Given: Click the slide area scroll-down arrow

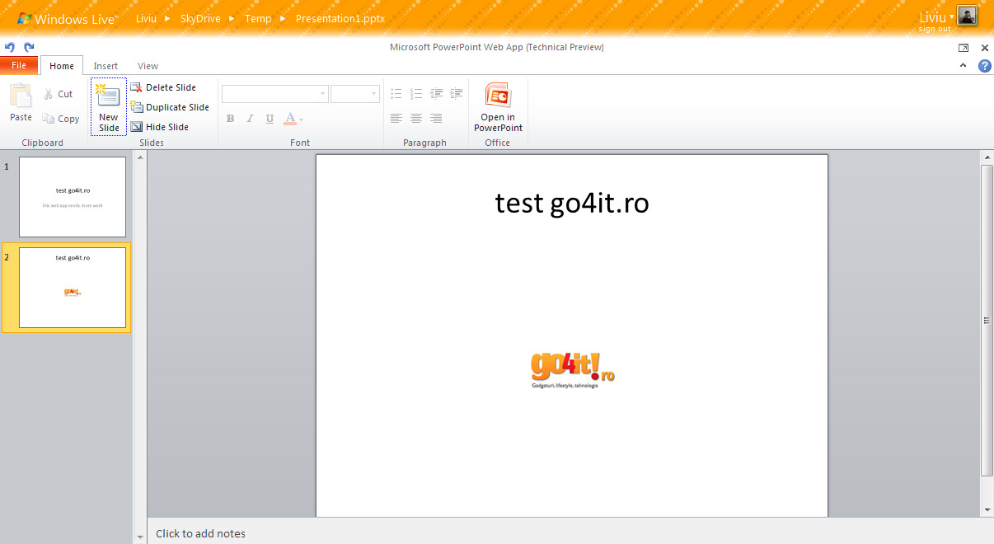Looking at the screenshot, I should point(987,511).
